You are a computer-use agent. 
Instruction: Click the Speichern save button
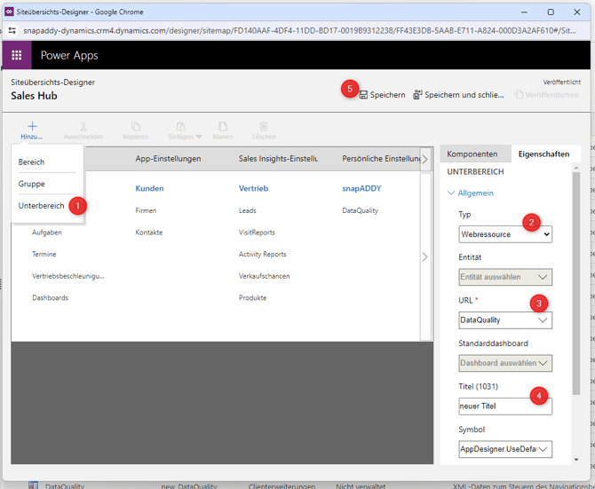383,95
